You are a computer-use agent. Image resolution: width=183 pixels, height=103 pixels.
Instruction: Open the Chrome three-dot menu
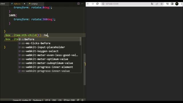182,4
